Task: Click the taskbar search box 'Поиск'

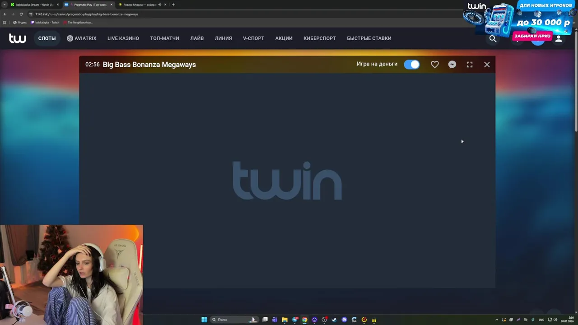Action: [234, 320]
